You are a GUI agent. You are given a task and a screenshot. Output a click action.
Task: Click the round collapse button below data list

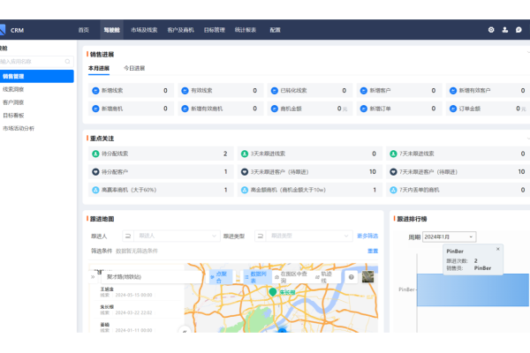(x=185, y=330)
